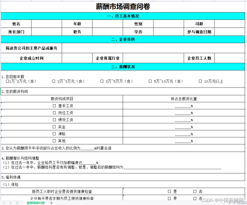The image size is (247, 205).
Task: Click the 姓名 label cell
Action: (16, 24)
